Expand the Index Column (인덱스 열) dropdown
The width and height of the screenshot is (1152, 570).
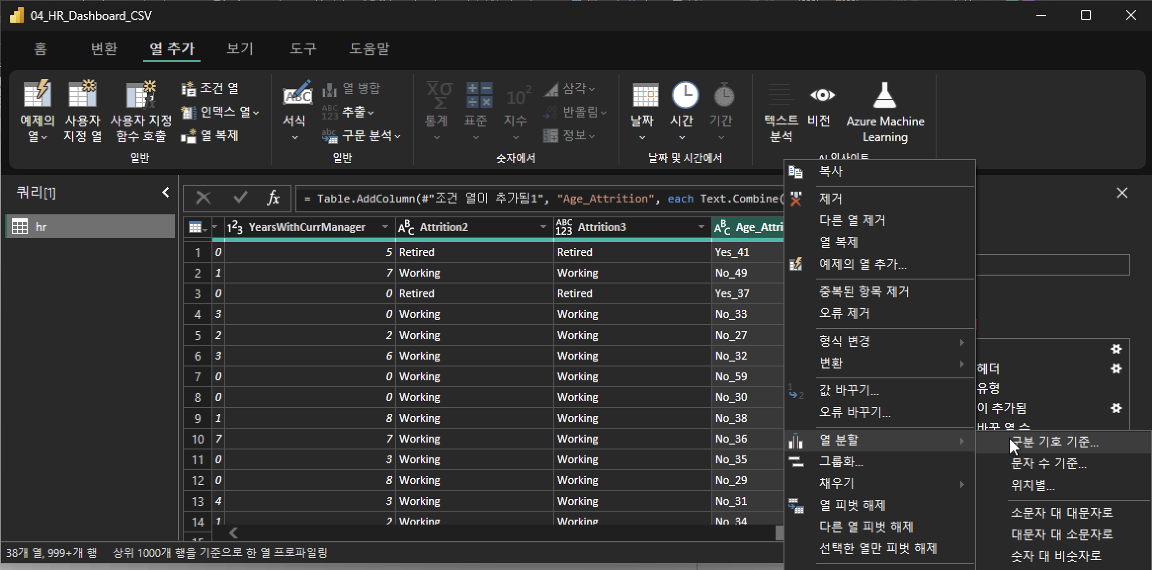(x=256, y=113)
